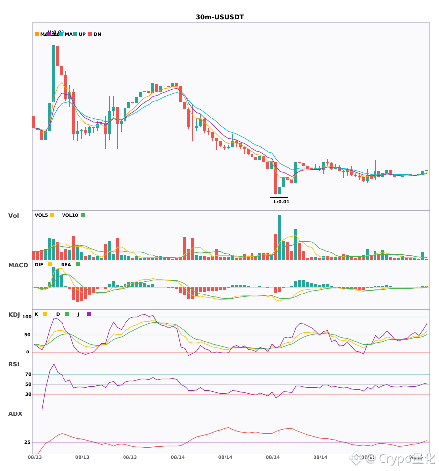Click the orange MA legend swatch
This screenshot has width=439, height=471.
pos(37,34)
